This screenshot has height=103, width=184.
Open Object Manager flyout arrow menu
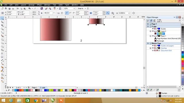point(180,20)
